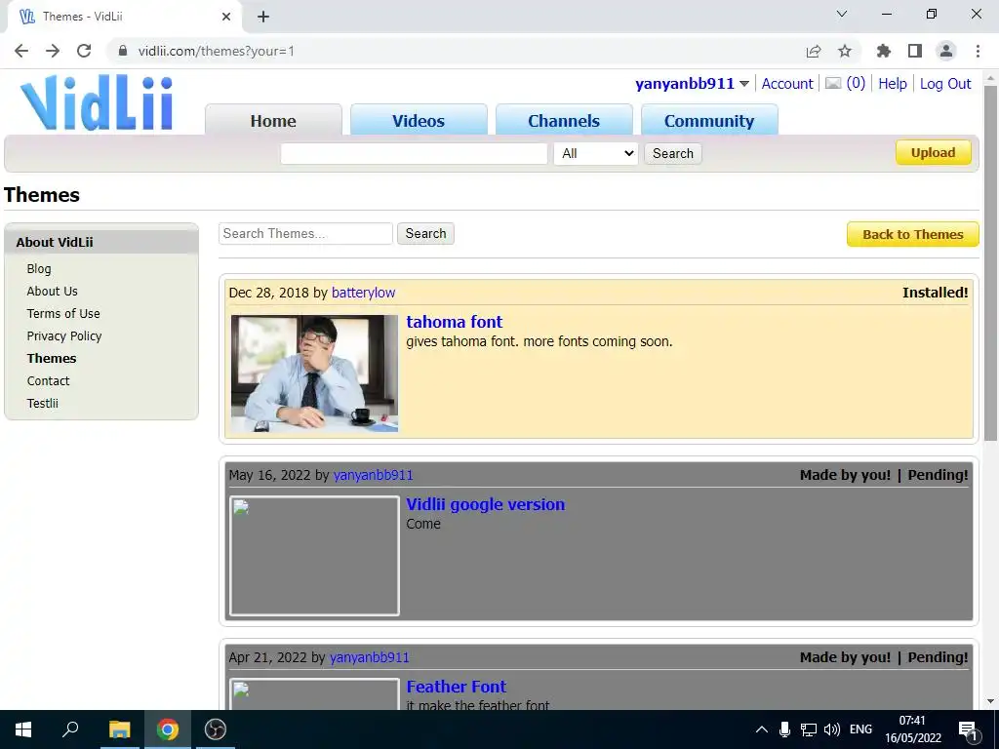Click the main site Search button
This screenshot has width=999, height=749.
[x=673, y=153]
